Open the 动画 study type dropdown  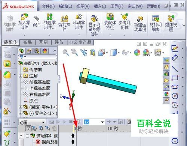point(43,122)
